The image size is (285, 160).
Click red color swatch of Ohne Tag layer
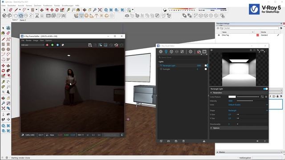[257, 35]
